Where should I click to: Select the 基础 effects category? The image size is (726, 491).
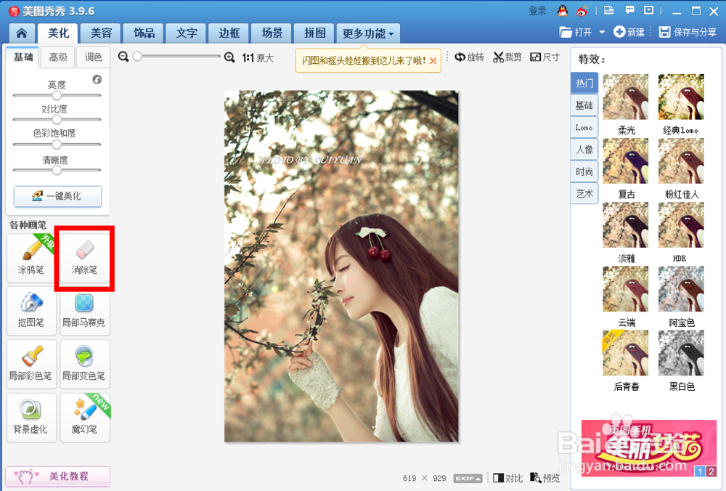pos(584,105)
